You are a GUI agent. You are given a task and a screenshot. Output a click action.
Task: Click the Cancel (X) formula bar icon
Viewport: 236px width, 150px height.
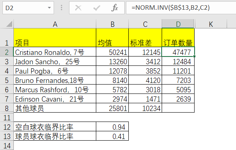click(x=78, y=8)
